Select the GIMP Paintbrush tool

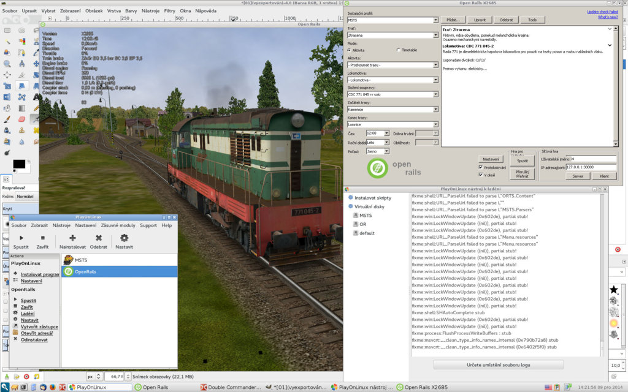[7, 119]
